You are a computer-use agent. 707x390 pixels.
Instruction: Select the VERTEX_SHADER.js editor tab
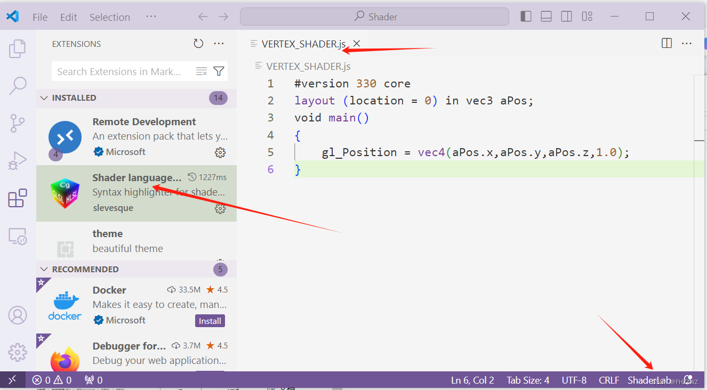[304, 44]
